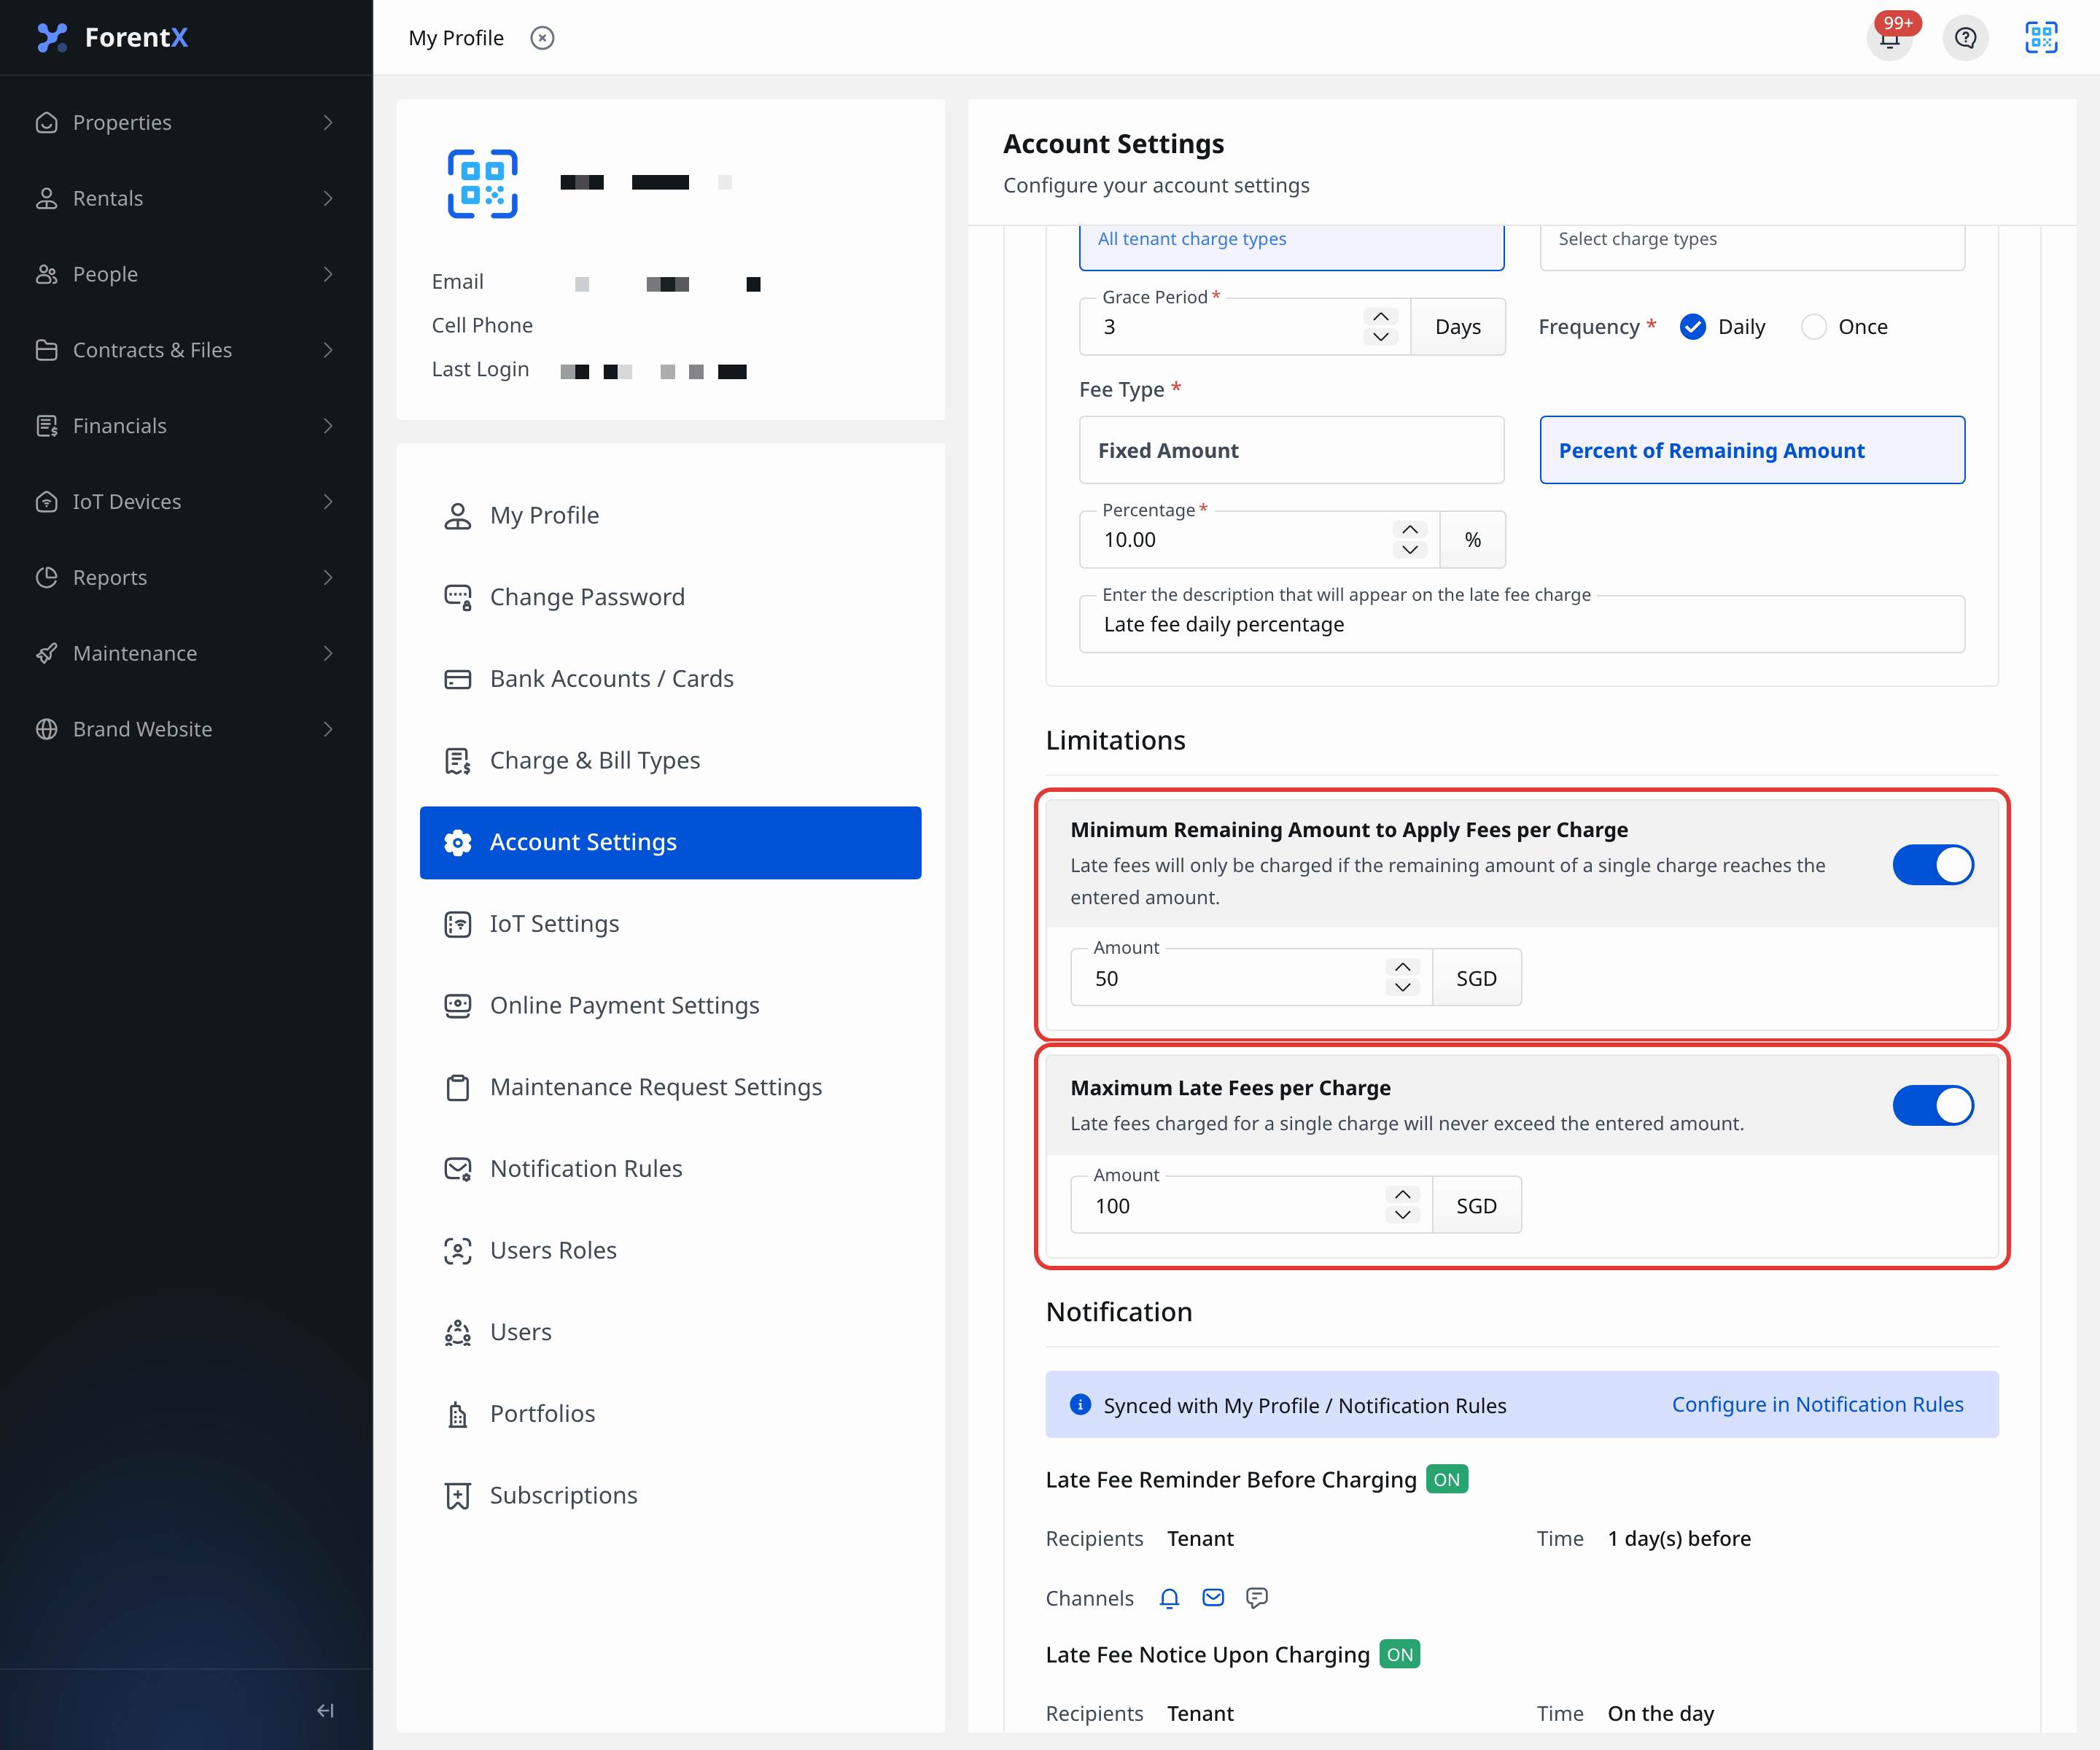This screenshot has width=2100, height=1750.
Task: Choose Fixed Amount fee type
Action: (1291, 450)
